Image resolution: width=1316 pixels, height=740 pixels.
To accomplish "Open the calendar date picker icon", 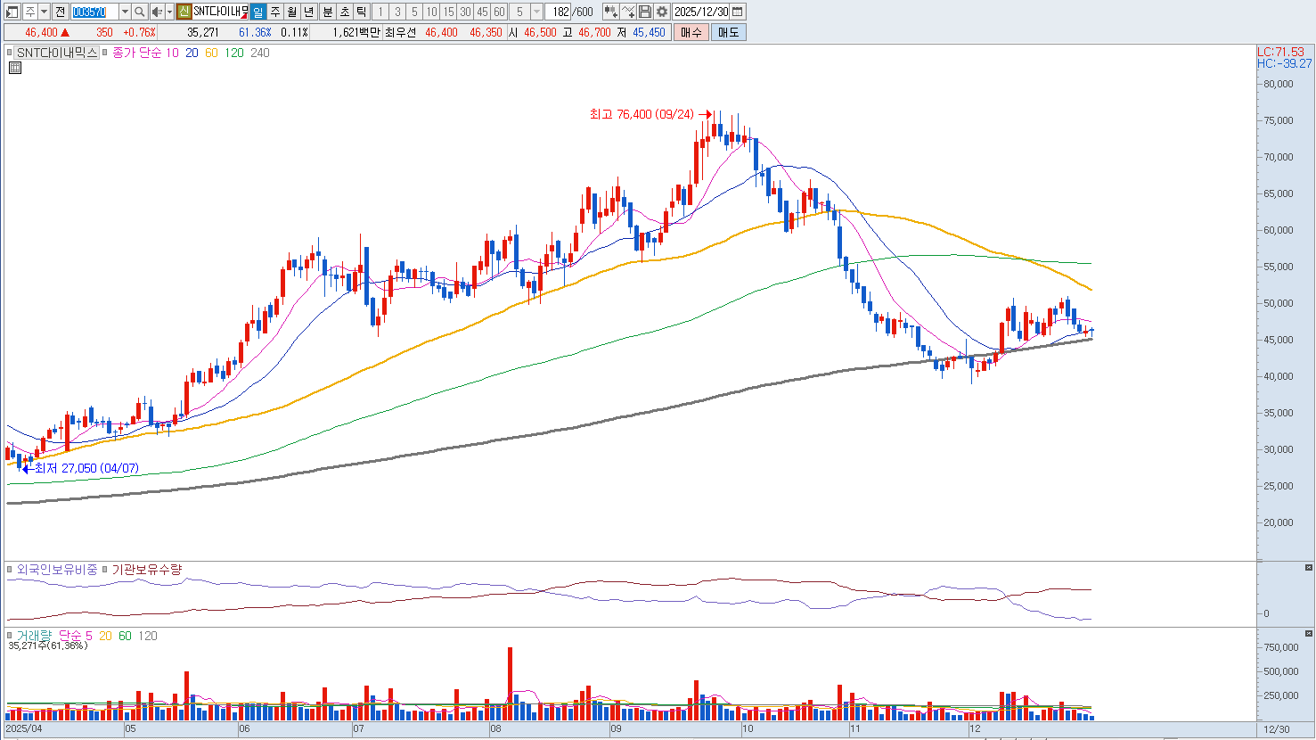I will [738, 12].
